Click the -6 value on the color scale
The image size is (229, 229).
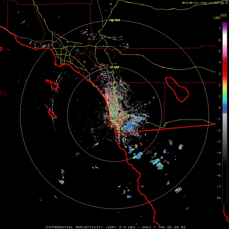tap(219, 176)
